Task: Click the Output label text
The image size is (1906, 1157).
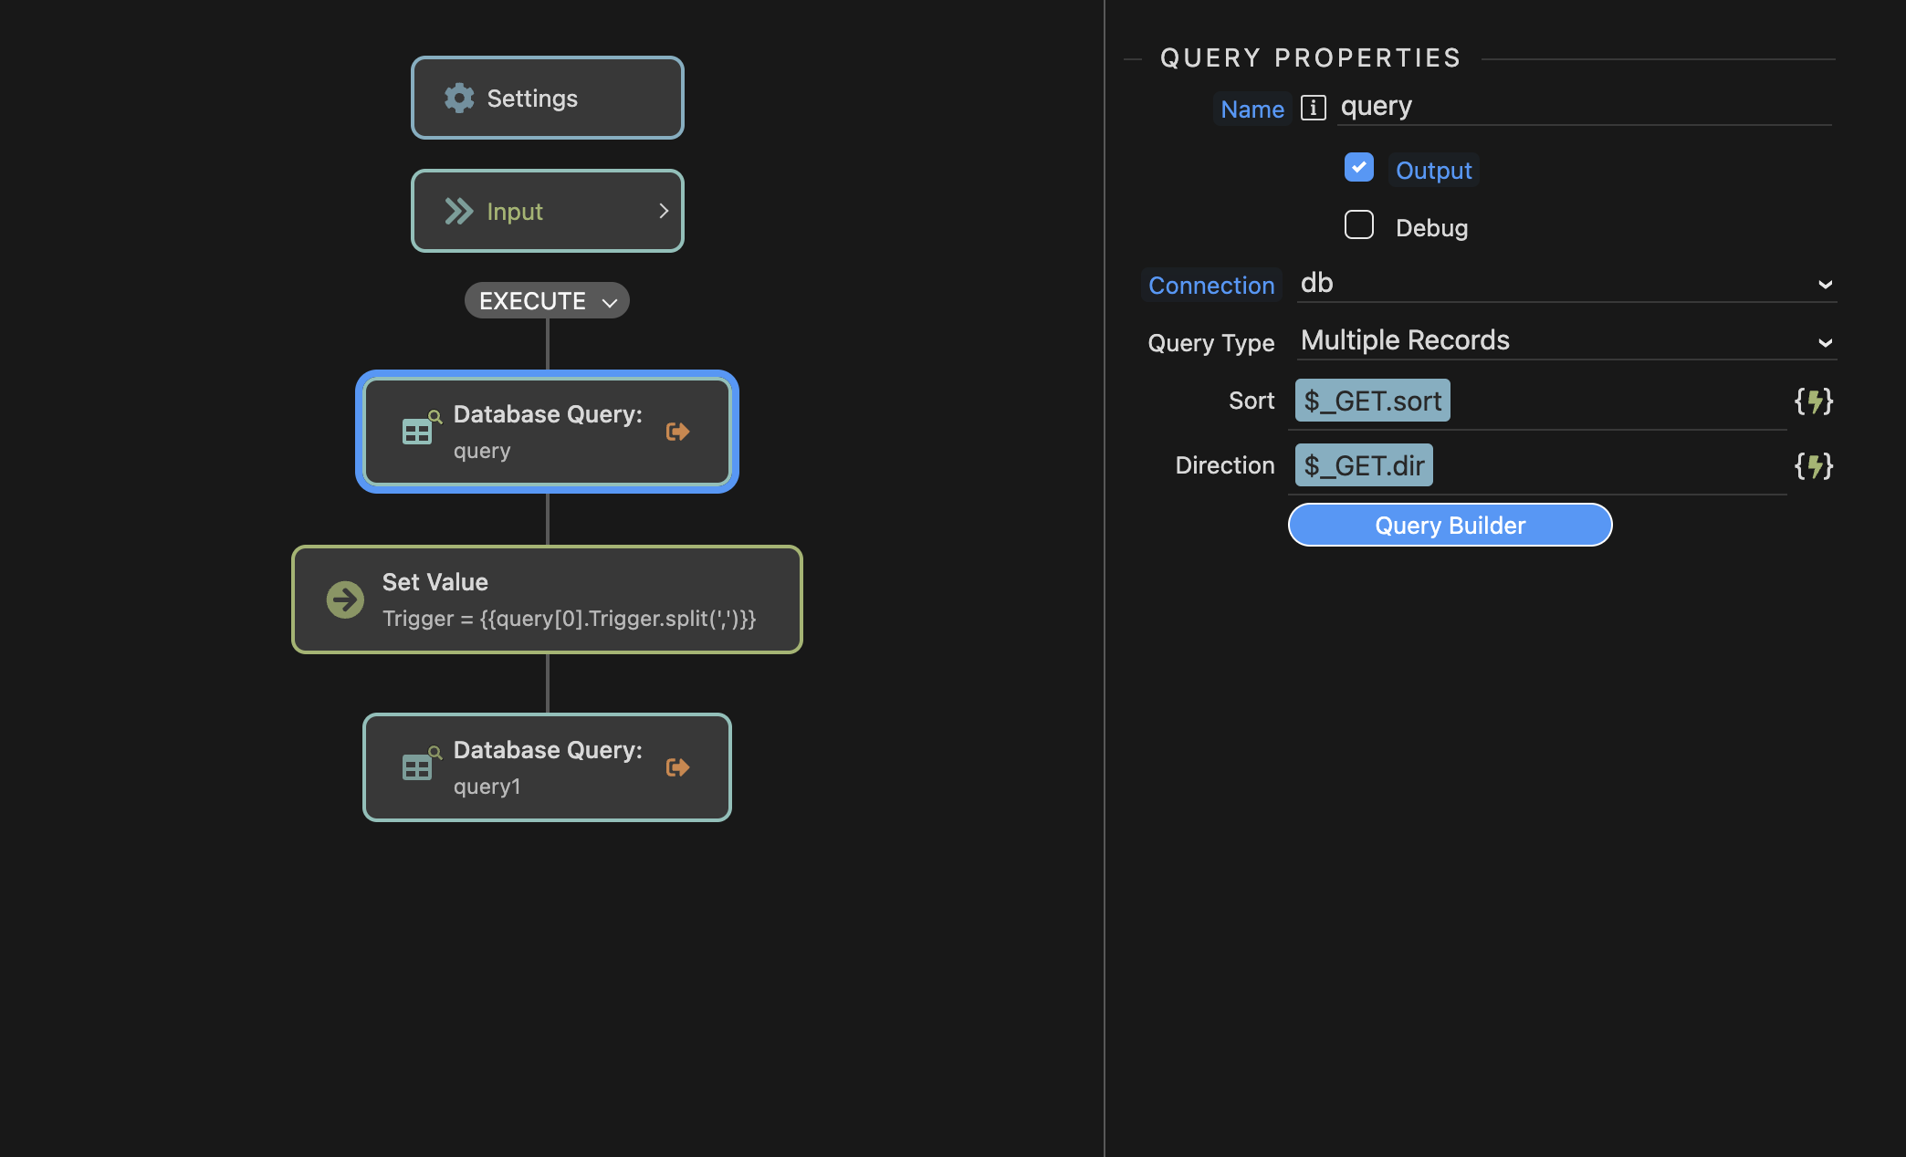Action: (x=1433, y=171)
